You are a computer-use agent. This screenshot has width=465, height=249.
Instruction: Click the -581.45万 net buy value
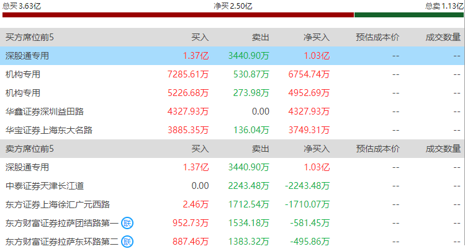click(x=310, y=223)
